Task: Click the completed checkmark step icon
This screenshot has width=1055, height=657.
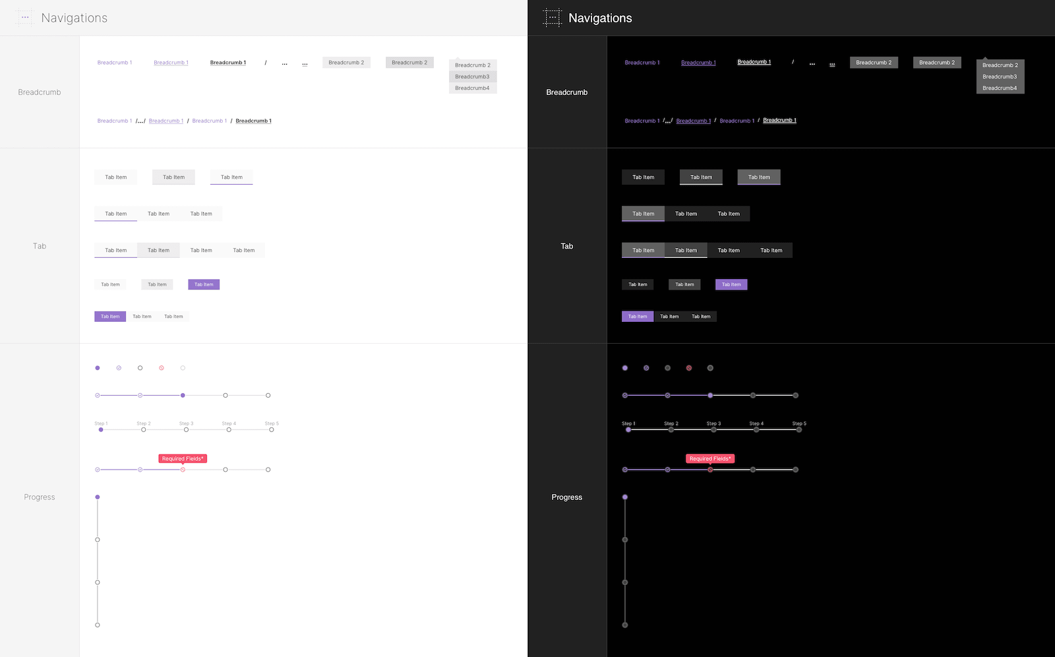Action: (119, 368)
